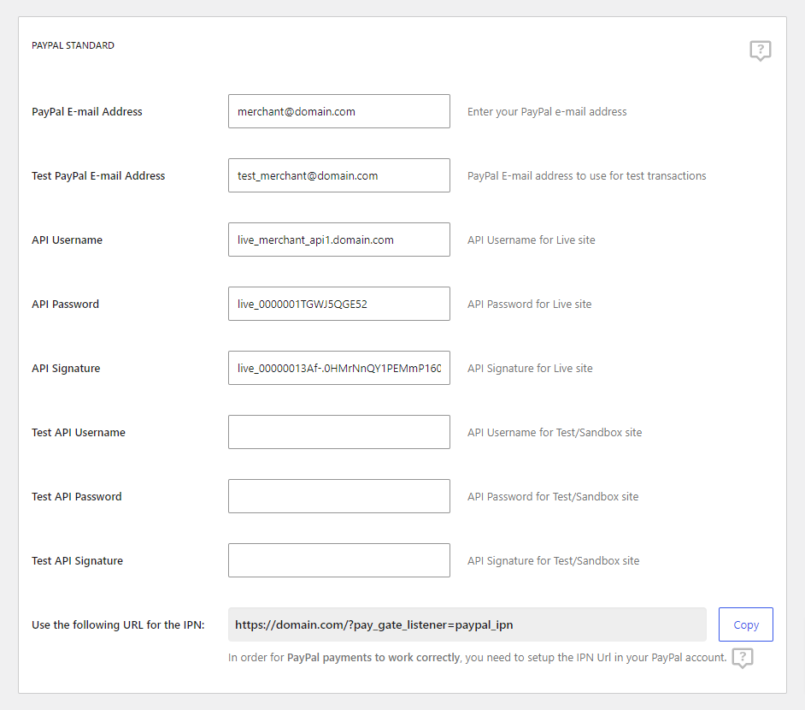Screen dimensions: 805x710
Task: Click the 'Test API Password' label
Action: [77, 497]
